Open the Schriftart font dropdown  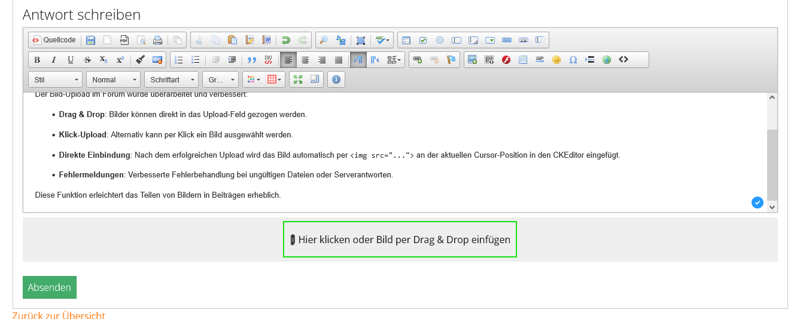coord(171,79)
